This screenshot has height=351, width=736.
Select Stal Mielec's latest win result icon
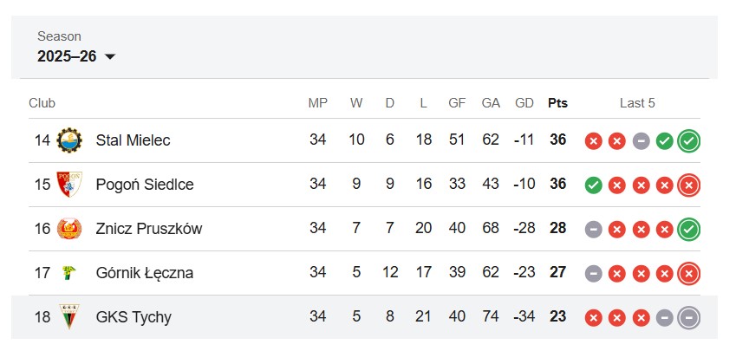pos(688,140)
